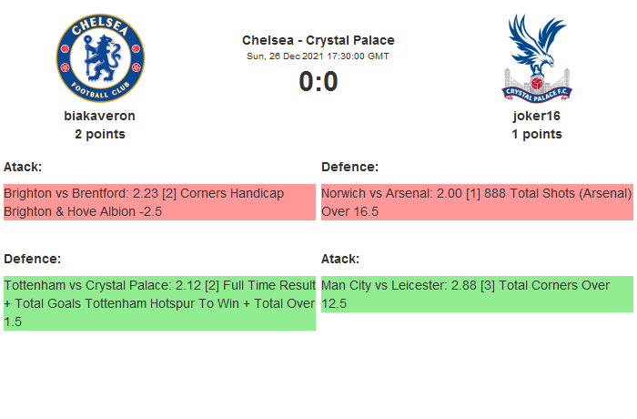This screenshot has width=637, height=419.
Task: Click the Atack heading above the Man City bet
Action: 340,259
